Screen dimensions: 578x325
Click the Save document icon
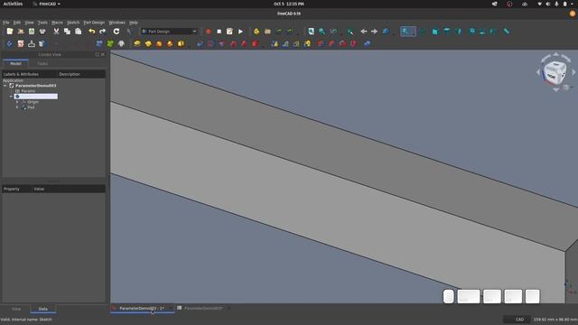(x=32, y=32)
